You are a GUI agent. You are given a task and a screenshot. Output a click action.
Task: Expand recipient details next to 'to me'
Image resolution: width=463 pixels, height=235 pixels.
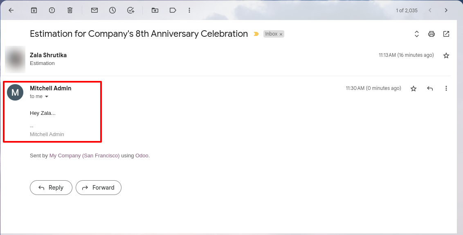pyautogui.click(x=46, y=96)
